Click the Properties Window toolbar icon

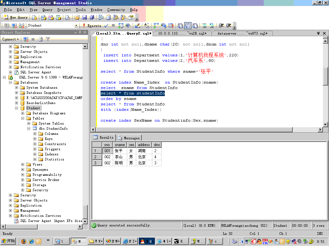tap(131, 17)
